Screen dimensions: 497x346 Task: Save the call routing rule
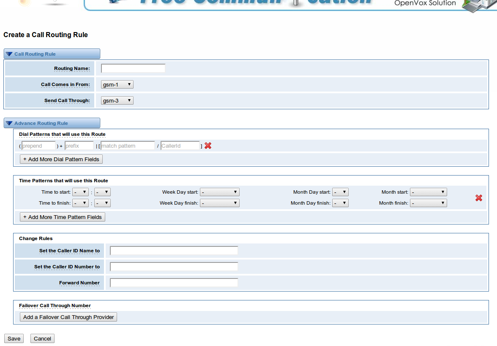14,338
